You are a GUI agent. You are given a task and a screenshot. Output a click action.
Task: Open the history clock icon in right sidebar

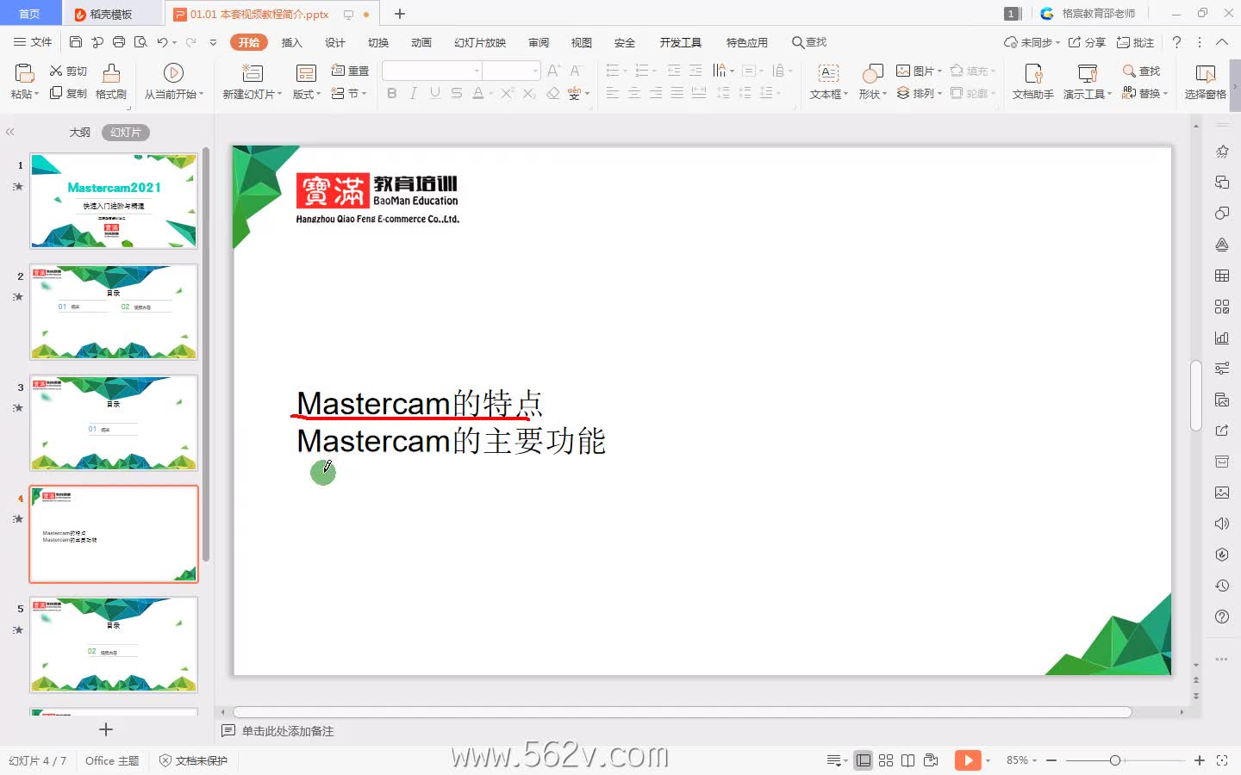[x=1222, y=586]
